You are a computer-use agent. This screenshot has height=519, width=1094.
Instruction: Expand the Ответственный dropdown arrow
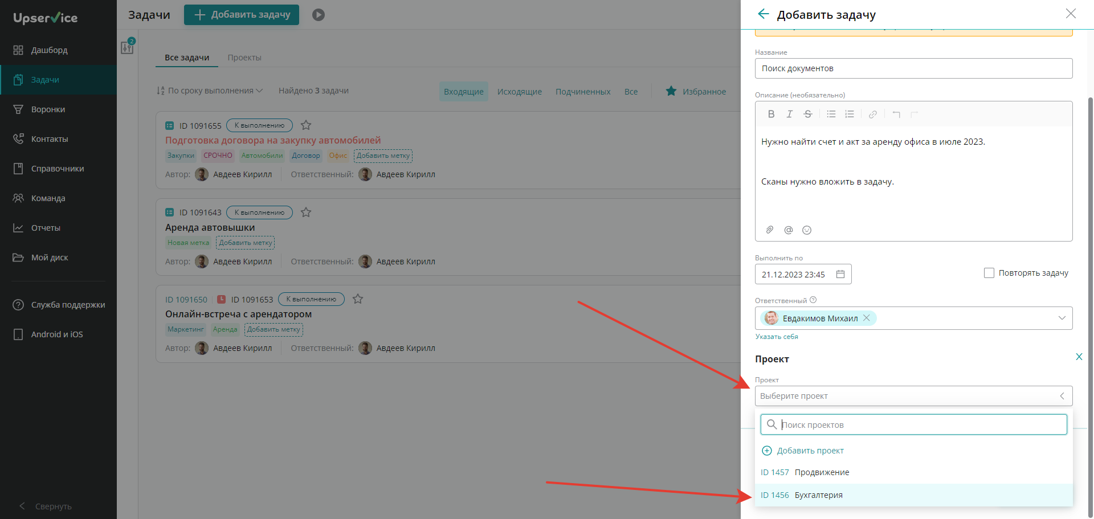point(1062,318)
